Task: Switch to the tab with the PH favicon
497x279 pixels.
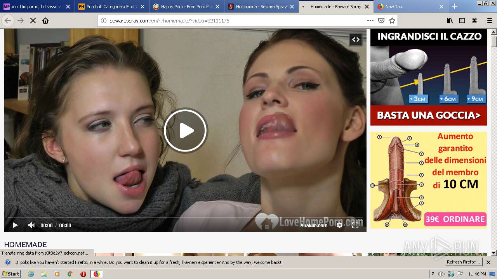Action: pos(112,7)
